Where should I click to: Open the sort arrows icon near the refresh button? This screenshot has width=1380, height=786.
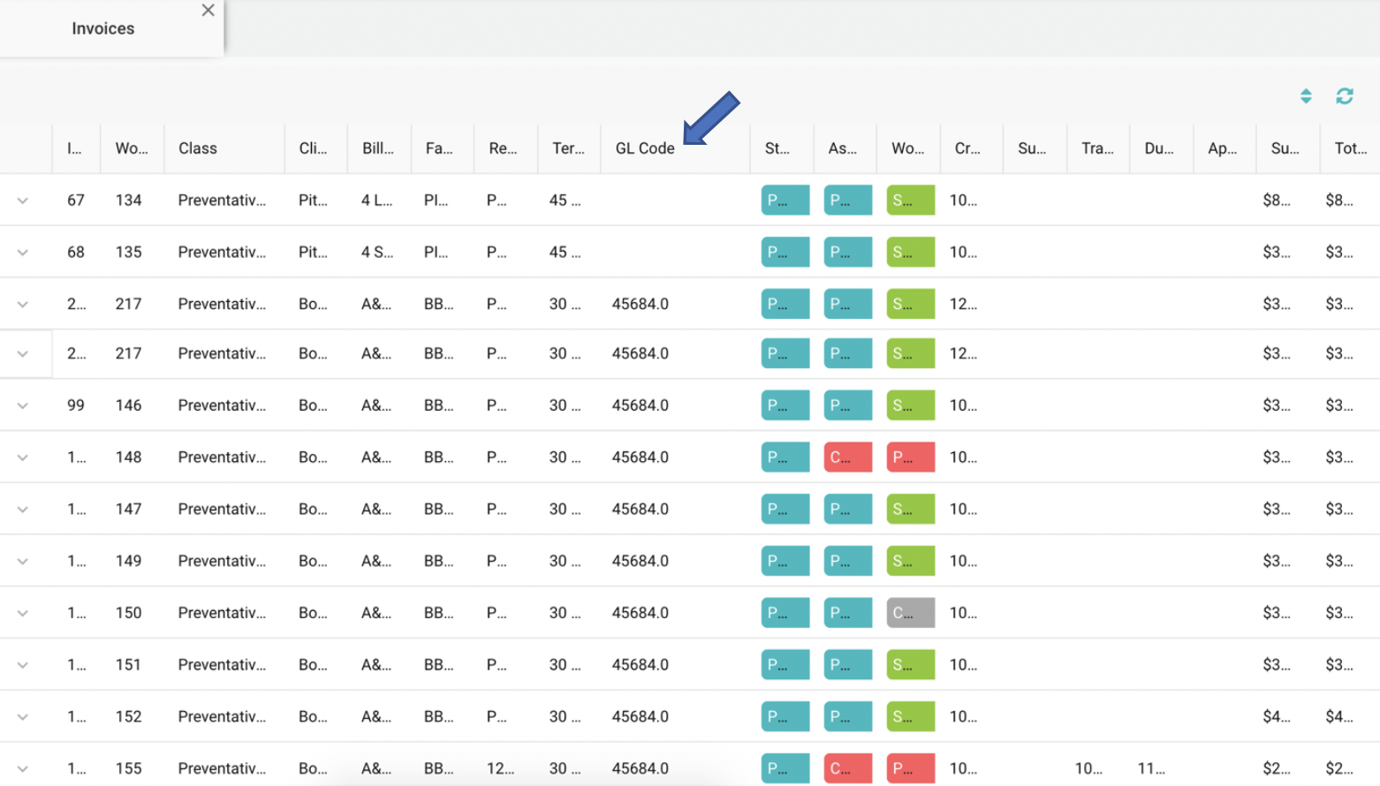1306,96
